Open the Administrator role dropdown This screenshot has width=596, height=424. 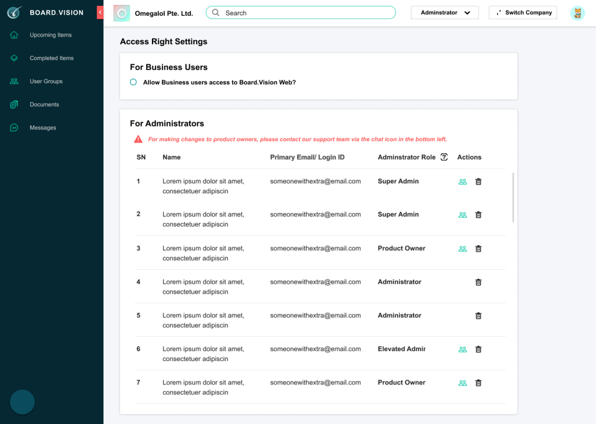[x=445, y=13]
